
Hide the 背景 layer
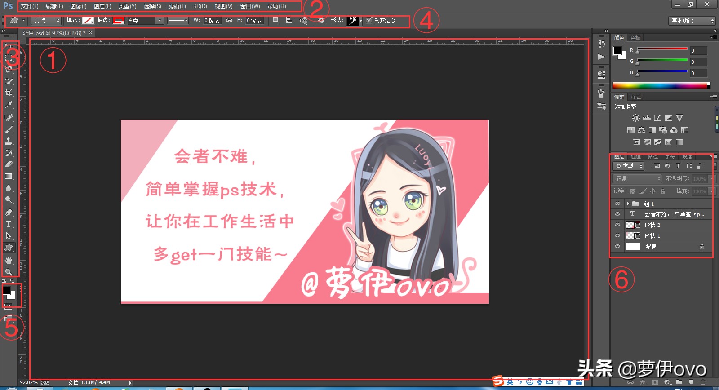[x=617, y=247]
